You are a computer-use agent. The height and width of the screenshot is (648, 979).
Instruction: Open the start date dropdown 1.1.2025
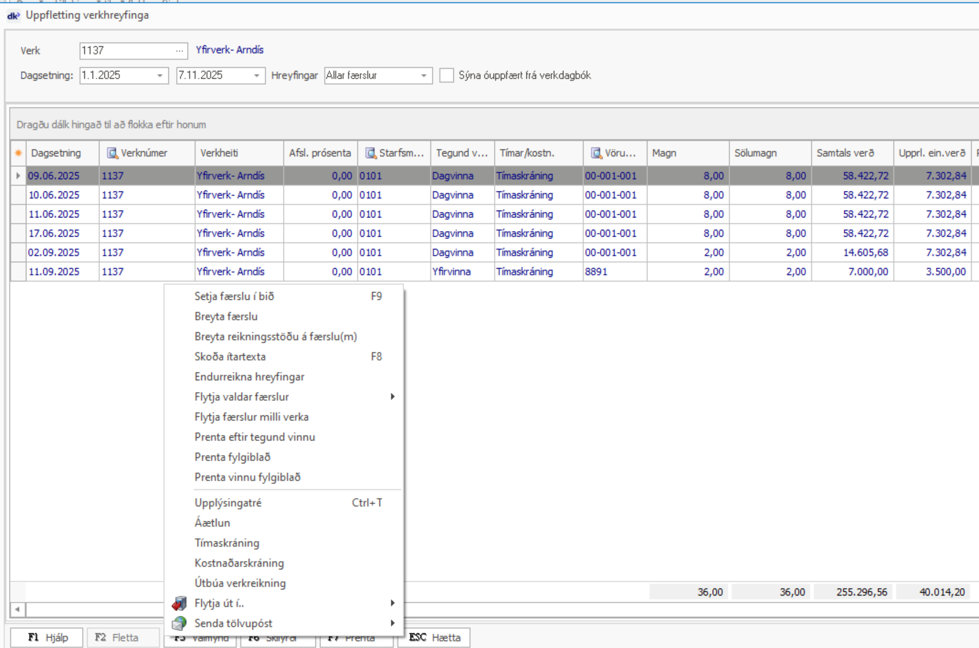pyautogui.click(x=160, y=75)
